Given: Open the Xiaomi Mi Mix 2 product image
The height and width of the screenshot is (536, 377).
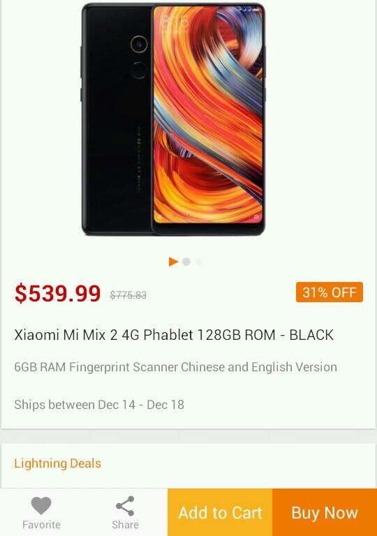Looking at the screenshot, I should tap(173, 119).
